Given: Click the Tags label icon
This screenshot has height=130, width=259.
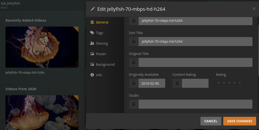Looking at the screenshot, I should pos(92,32).
